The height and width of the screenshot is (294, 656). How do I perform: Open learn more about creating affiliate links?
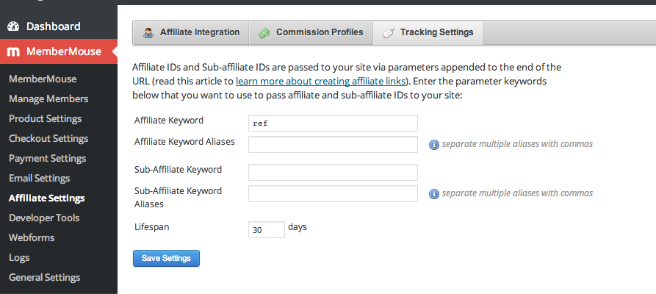pyautogui.click(x=320, y=81)
